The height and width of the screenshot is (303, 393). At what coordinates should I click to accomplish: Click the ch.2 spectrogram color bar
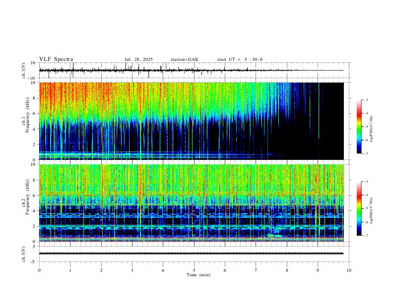[x=359, y=208]
